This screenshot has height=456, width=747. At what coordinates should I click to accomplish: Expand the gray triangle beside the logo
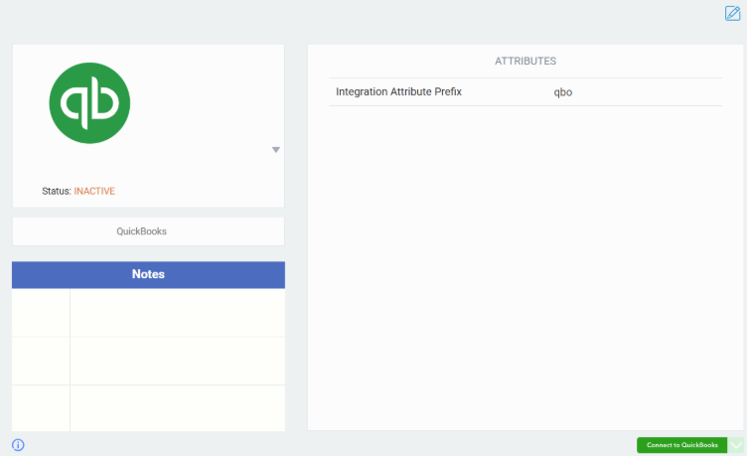[276, 150]
